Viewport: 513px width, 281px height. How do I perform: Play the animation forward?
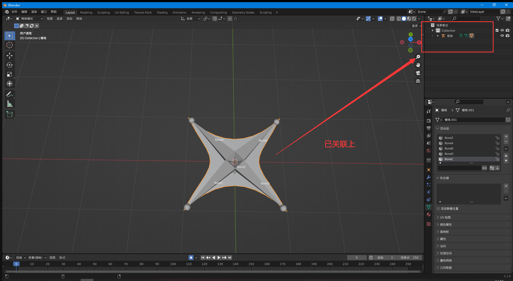[219, 258]
